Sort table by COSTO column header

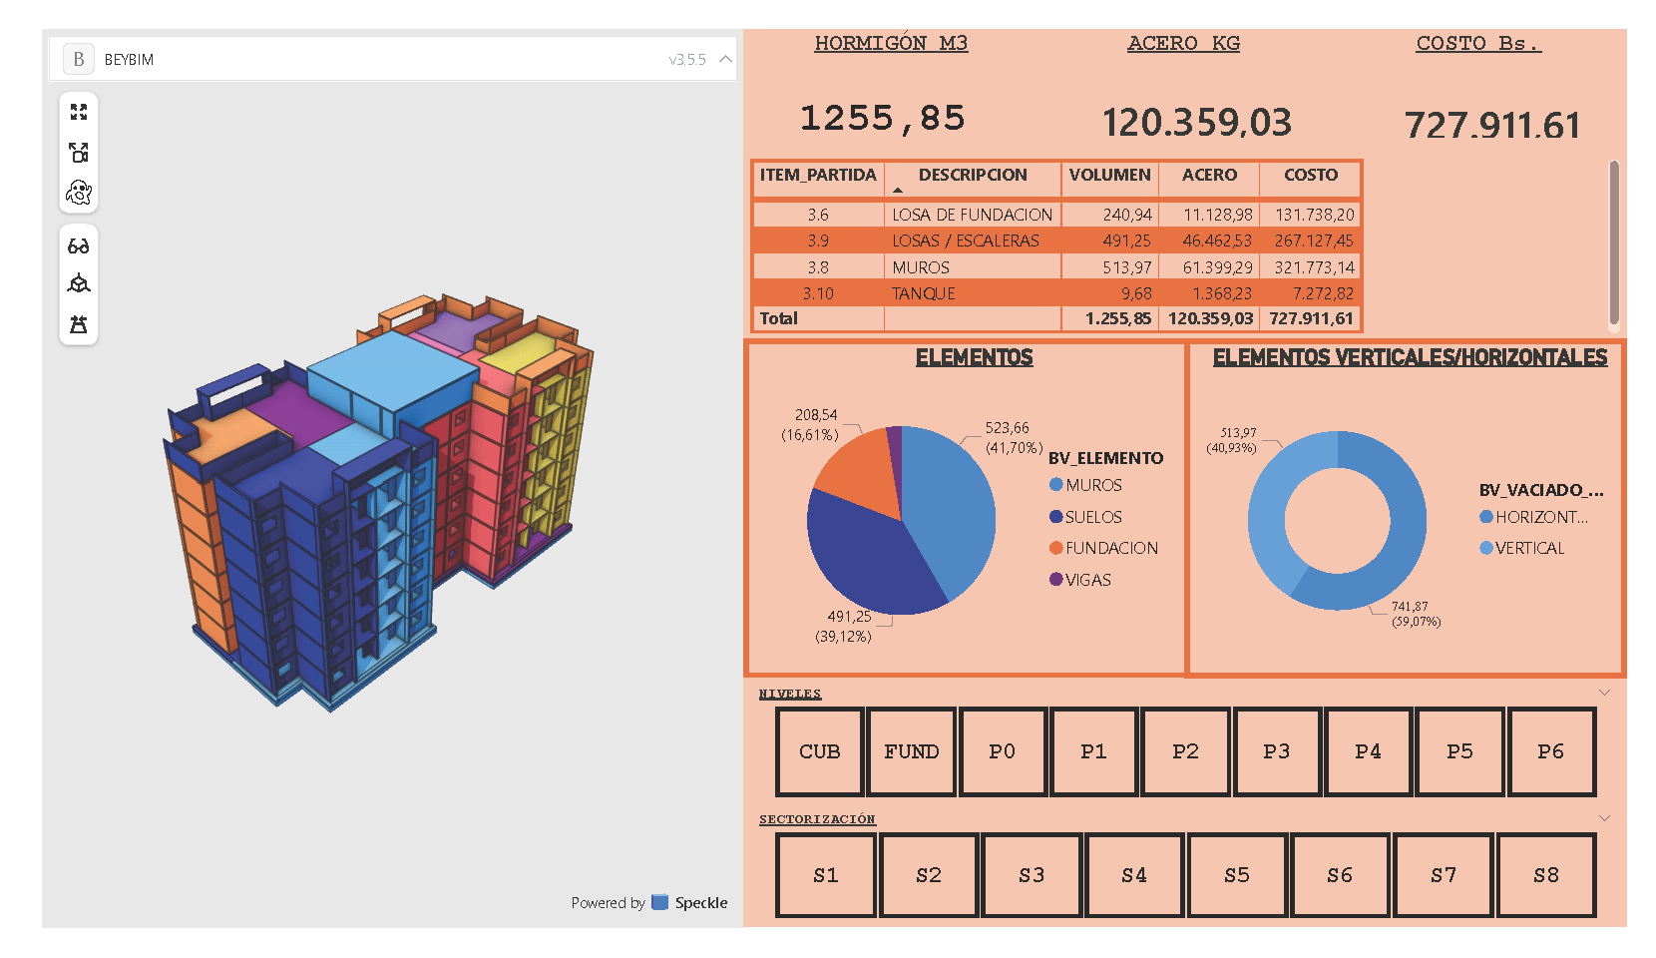click(1310, 176)
